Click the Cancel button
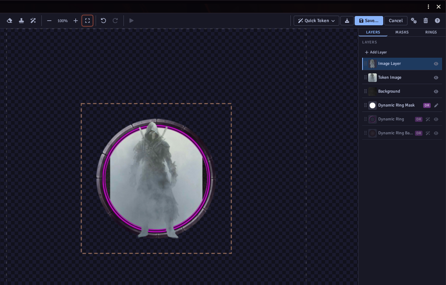 point(396,21)
